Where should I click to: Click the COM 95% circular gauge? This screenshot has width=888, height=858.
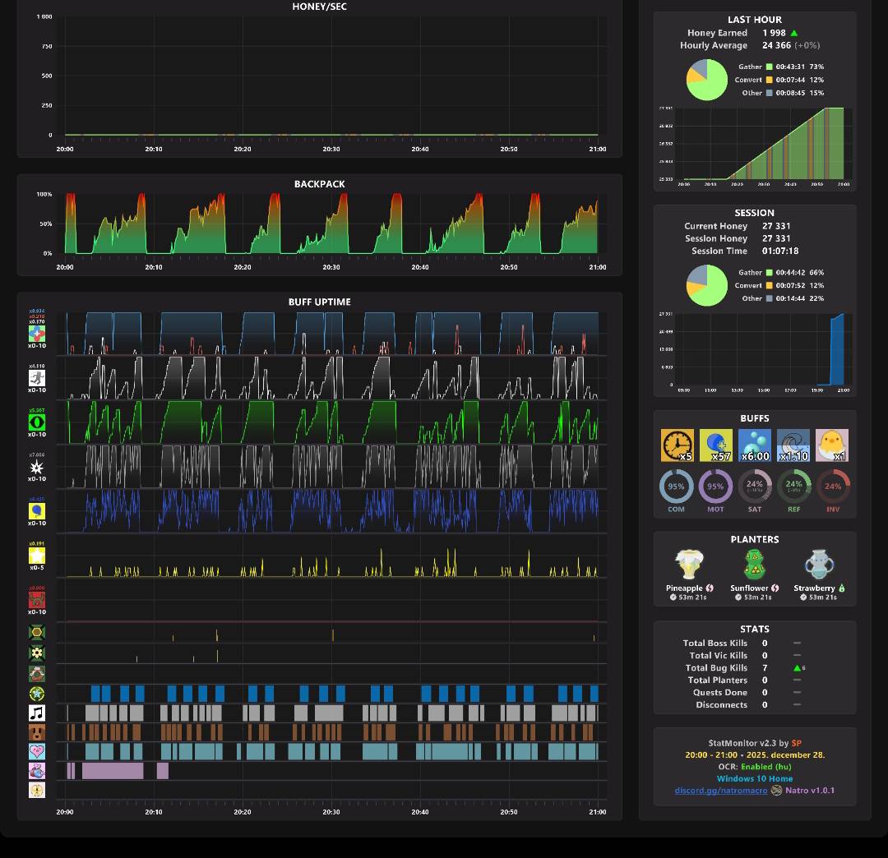tap(676, 487)
